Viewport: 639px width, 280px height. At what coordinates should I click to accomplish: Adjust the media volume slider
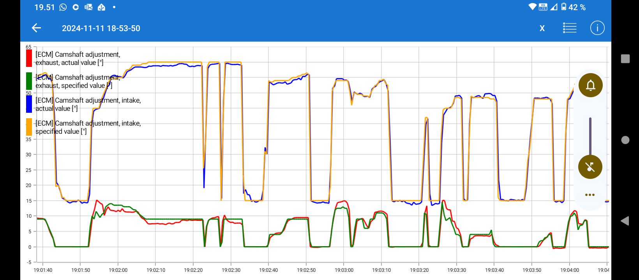[590, 136]
